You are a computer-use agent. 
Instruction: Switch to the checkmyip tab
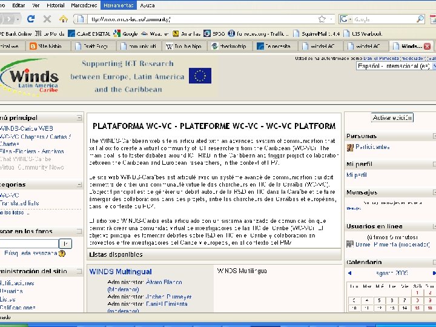coord(230,46)
